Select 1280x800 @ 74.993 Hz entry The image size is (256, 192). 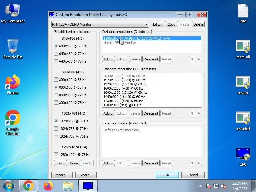coord(152,38)
